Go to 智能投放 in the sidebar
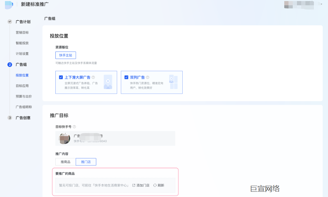 (x=22, y=43)
